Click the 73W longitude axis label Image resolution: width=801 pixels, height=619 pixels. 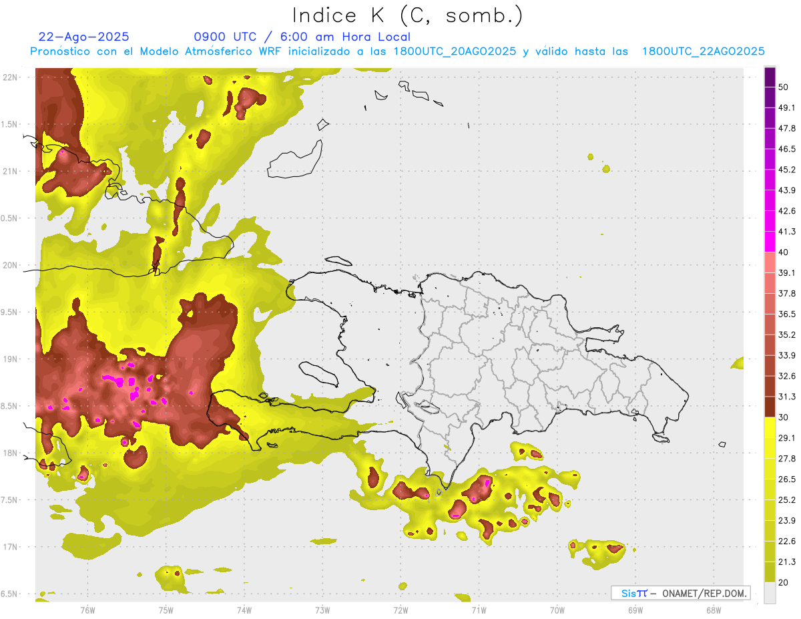322,610
